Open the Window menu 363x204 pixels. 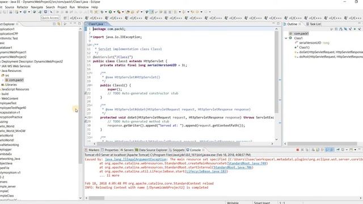pyautogui.click(x=83, y=7)
